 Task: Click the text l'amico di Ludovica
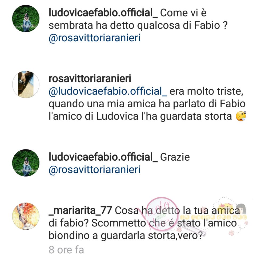coord(94,116)
